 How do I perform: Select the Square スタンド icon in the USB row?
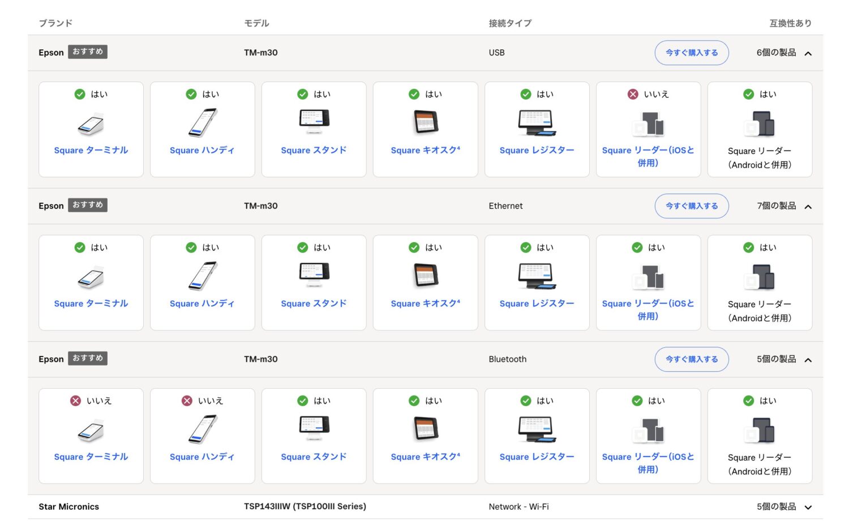(314, 121)
